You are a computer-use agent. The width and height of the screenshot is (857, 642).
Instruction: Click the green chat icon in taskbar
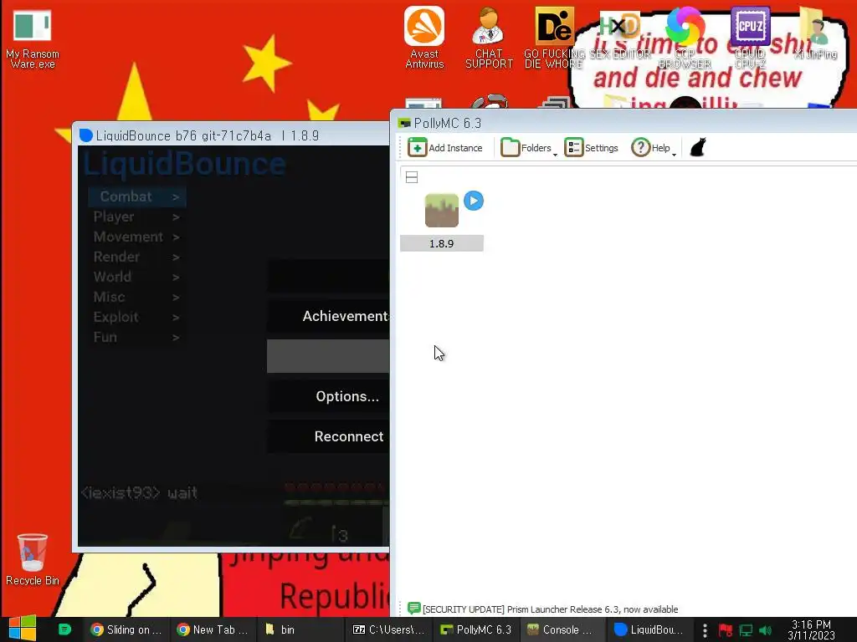64,629
